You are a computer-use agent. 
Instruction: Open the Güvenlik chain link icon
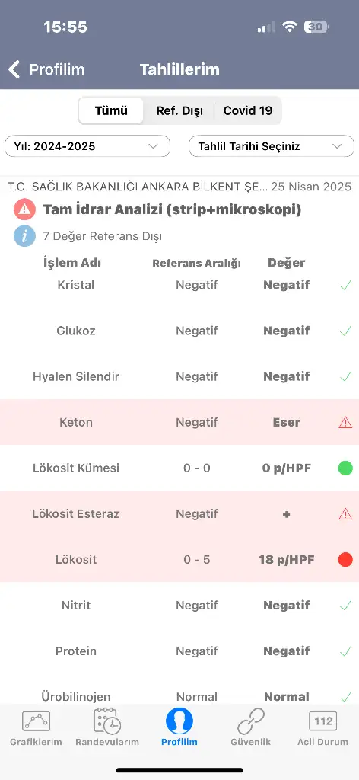251,721
